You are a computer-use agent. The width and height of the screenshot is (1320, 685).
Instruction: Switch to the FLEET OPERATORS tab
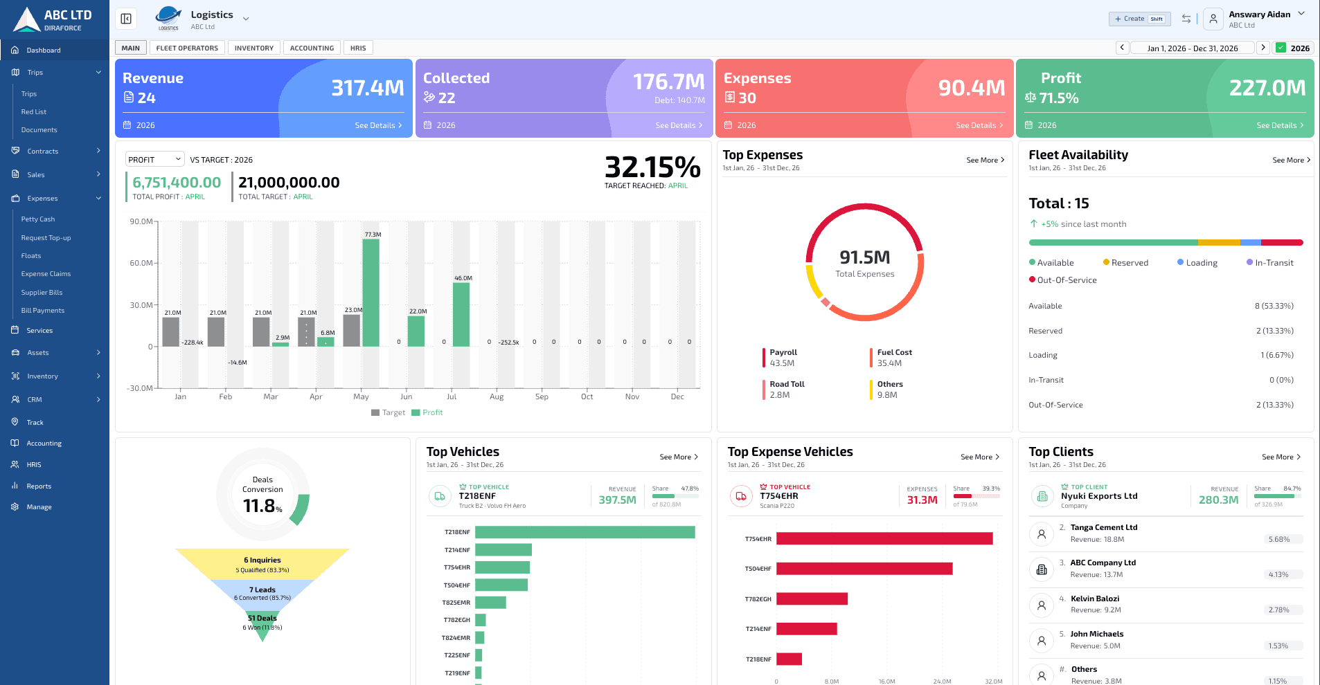pyautogui.click(x=187, y=48)
